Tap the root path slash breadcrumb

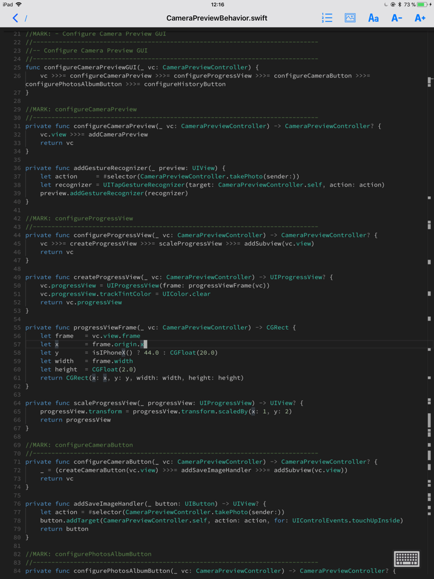point(26,18)
